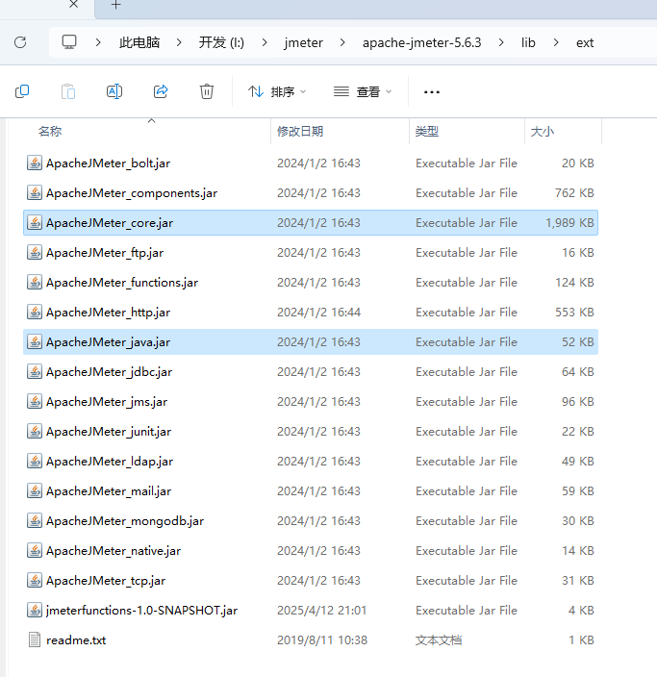The width and height of the screenshot is (657, 677).
Task: Navigate to apache-jmeter-5.6.3 in breadcrumb
Action: pos(421,42)
